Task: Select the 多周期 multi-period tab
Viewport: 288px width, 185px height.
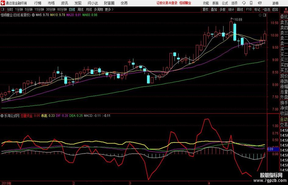Action: [x=98, y=9]
